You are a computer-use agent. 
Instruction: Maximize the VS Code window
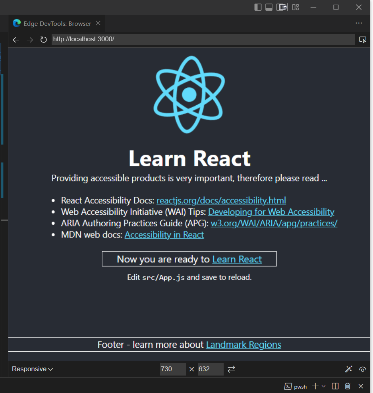click(x=336, y=7)
